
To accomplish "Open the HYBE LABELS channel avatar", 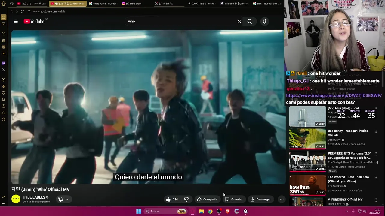I will click(x=16, y=199).
